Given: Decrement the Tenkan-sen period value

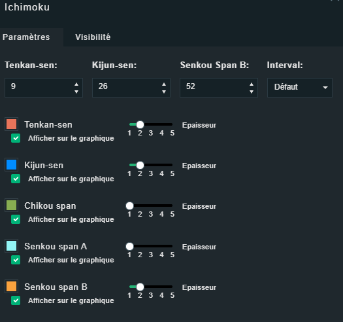Looking at the screenshot, I should coord(76,92).
